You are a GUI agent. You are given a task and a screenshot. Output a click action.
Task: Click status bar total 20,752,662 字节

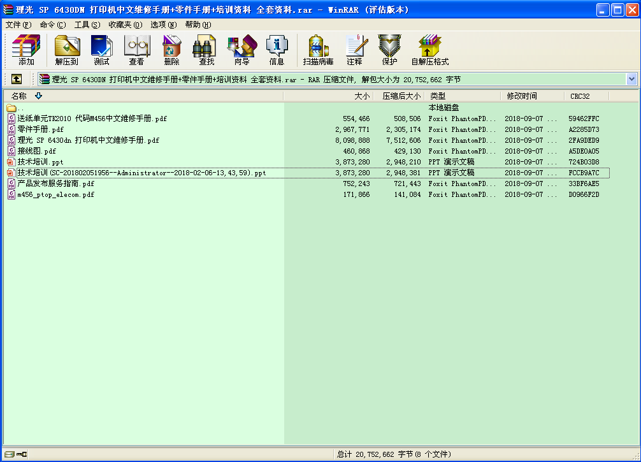tap(394, 454)
